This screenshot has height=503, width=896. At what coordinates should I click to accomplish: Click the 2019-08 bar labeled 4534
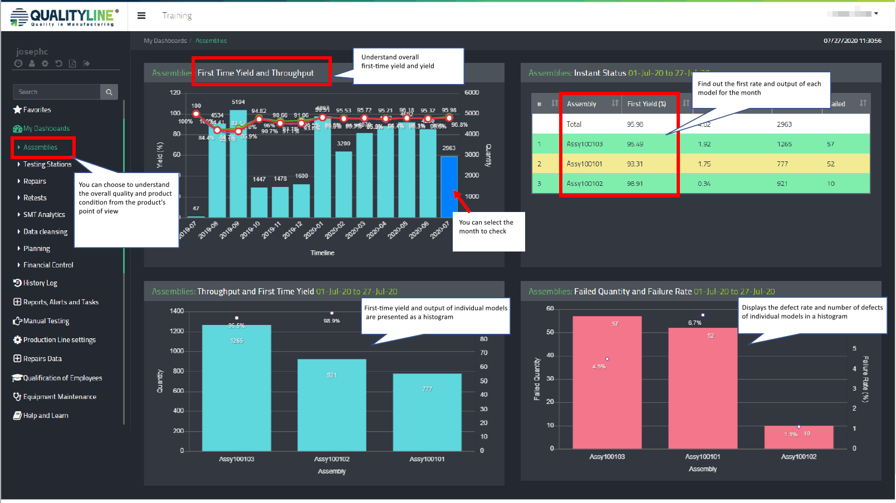(217, 170)
